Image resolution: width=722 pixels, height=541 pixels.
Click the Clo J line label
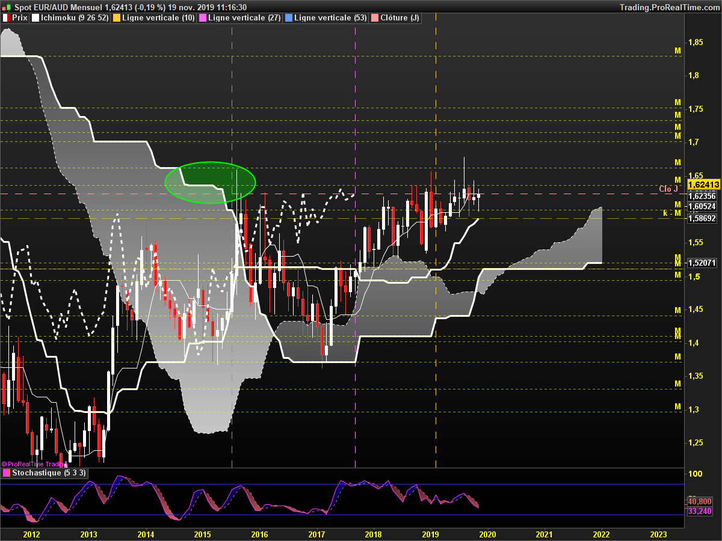[x=668, y=189]
